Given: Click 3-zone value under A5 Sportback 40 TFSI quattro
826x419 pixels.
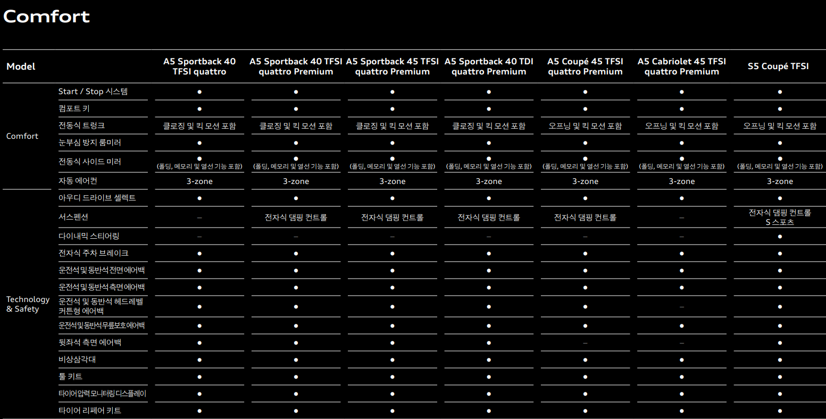Looking at the screenshot, I should coord(199,181).
